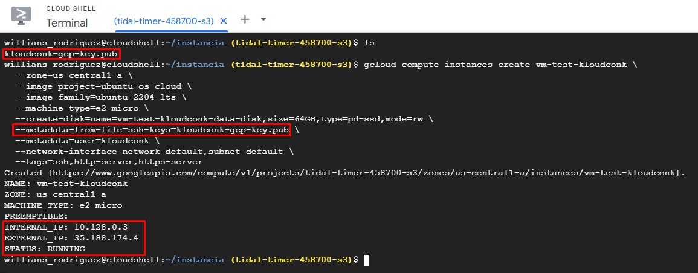Click the --machine-type=e2-micro line

coord(82,108)
